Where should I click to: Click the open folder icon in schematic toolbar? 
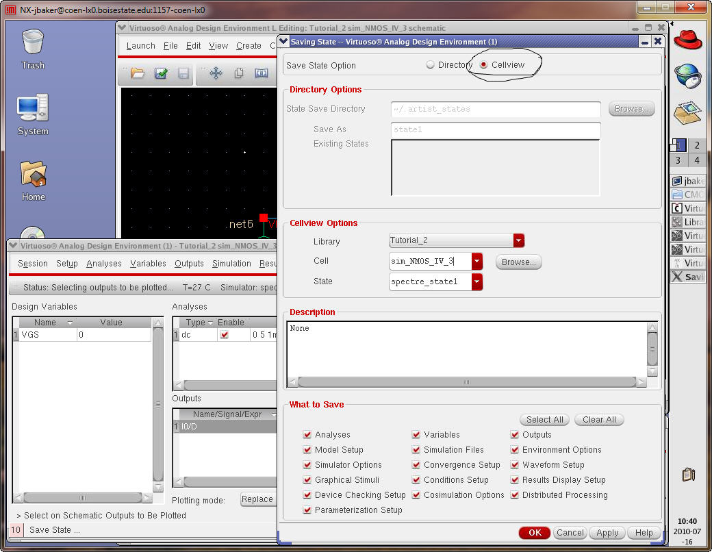point(138,73)
